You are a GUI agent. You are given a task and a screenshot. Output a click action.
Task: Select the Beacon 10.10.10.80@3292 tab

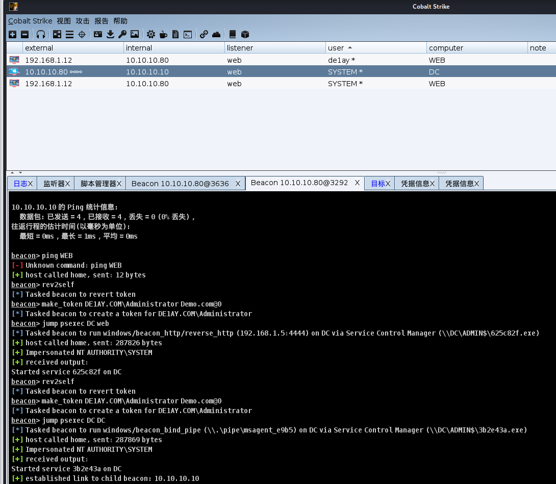(299, 183)
